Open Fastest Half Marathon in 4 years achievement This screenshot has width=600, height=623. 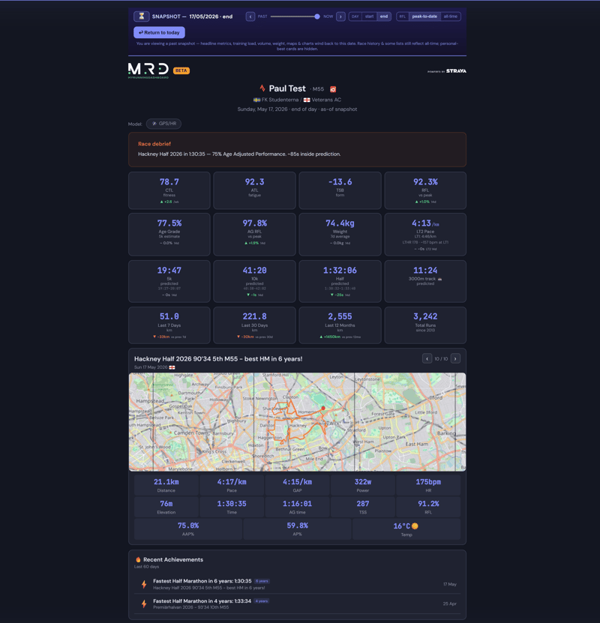297,604
